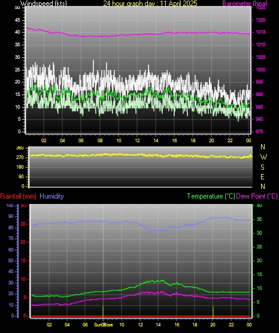Screen dimensions: 279x333
Task: Click the yellow sunset dotted marker near 20
Action: (x=213, y=311)
